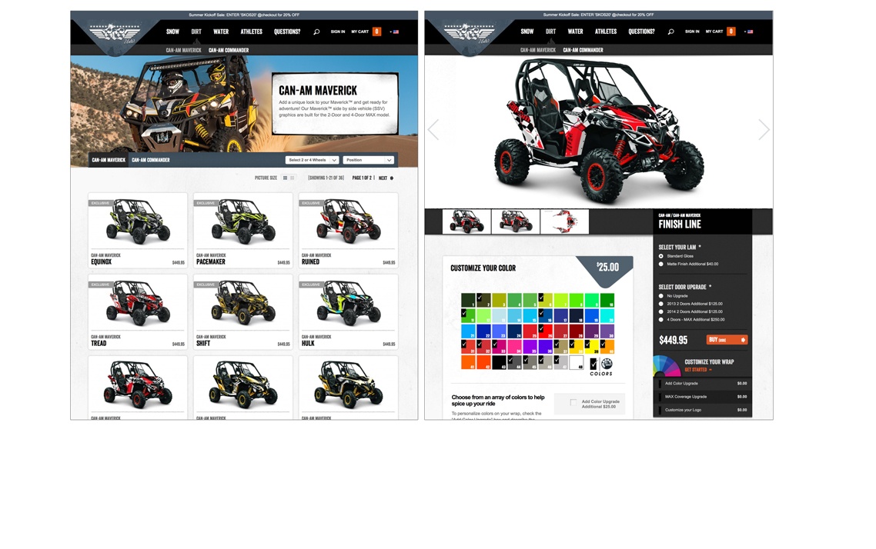The image size is (876, 549).
Task: Check the Add Color Upgrade Additional $25.00 box
Action: coord(573,402)
